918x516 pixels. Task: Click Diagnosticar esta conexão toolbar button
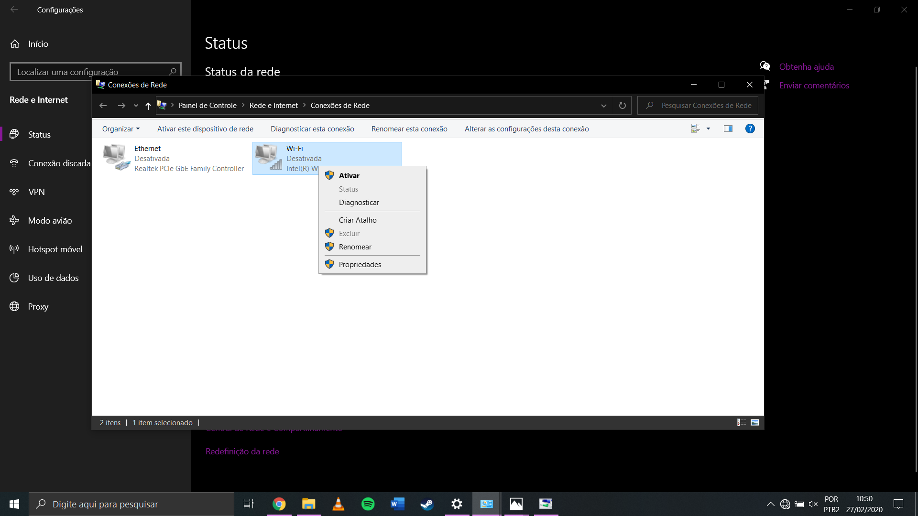[x=312, y=129]
